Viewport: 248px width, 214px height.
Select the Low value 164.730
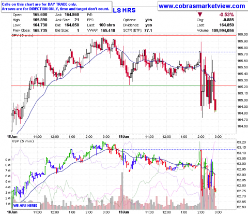pyautogui.click(x=40, y=25)
